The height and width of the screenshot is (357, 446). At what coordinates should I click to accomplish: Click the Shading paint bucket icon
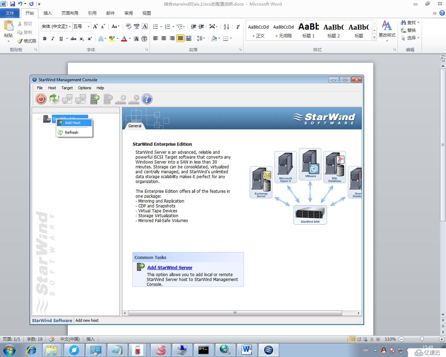pyautogui.click(x=214, y=38)
